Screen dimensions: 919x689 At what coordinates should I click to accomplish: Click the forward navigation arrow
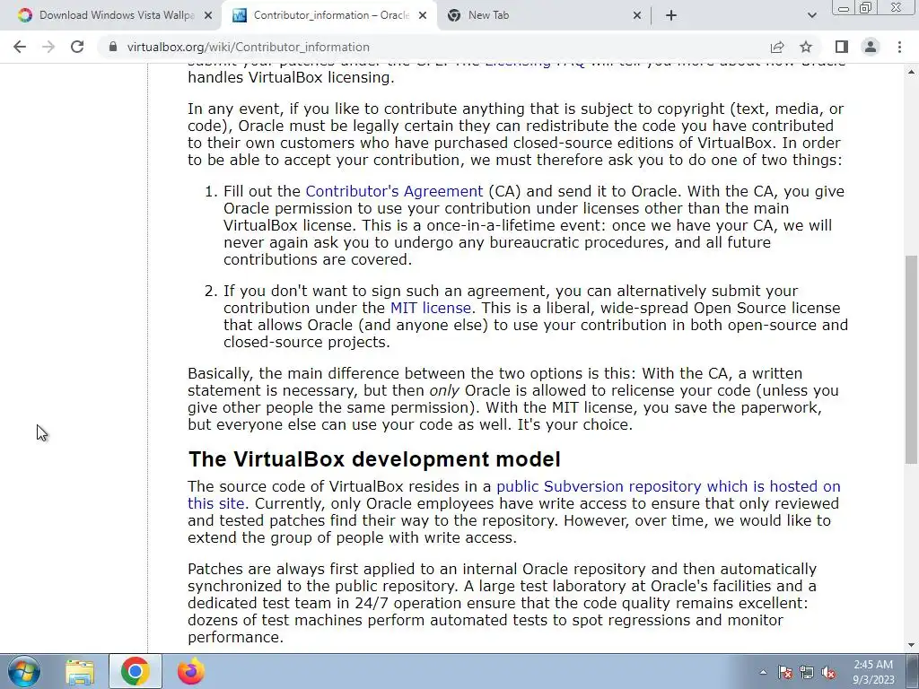click(x=48, y=47)
